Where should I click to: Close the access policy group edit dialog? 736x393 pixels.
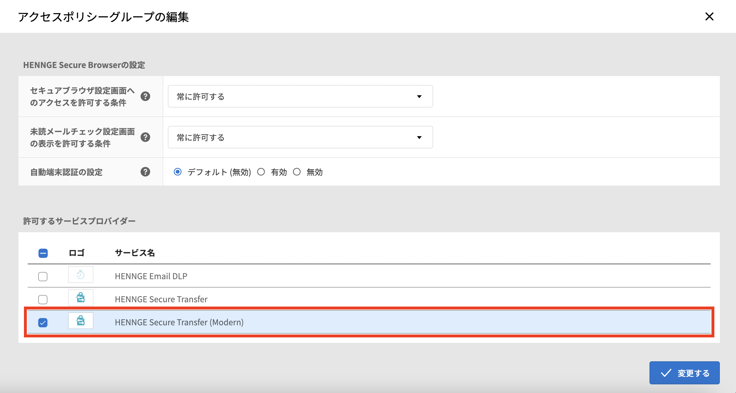709,16
